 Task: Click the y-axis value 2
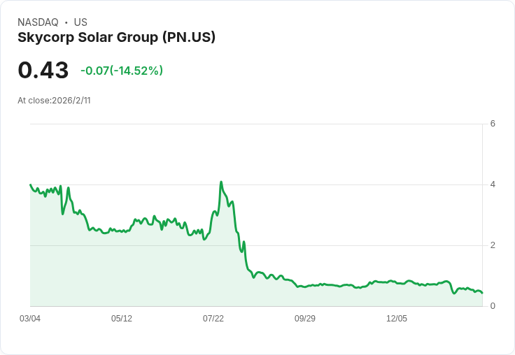click(x=493, y=245)
